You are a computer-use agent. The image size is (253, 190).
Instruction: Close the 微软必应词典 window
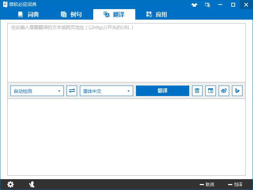tap(246, 5)
